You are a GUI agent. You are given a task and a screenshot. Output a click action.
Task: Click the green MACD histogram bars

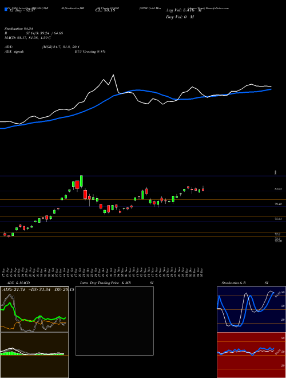coord(10,353)
